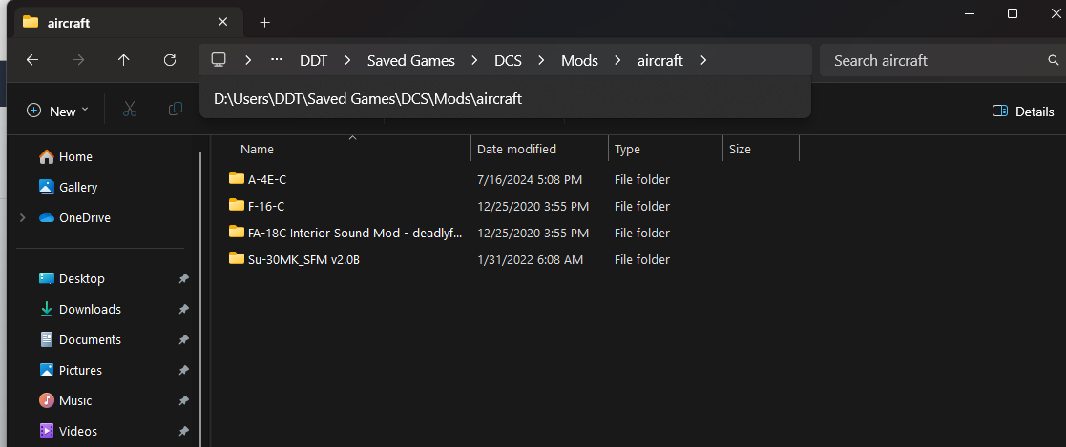This screenshot has height=447, width=1066.
Task: Expand the OneDrive tree node
Action: [x=23, y=218]
